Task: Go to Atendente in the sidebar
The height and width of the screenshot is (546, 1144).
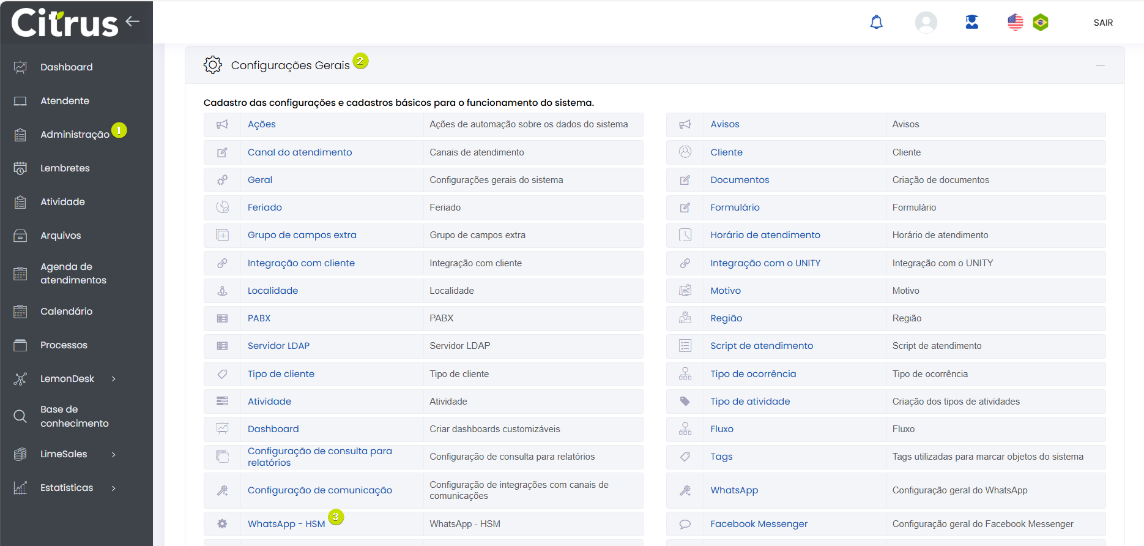Action: pyautogui.click(x=65, y=101)
